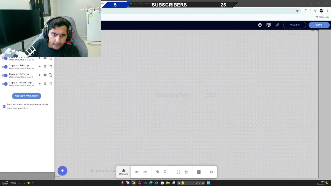The height and width of the screenshot is (186, 331).
Task: Open the Chrome profile avatar
Action: [321, 11]
